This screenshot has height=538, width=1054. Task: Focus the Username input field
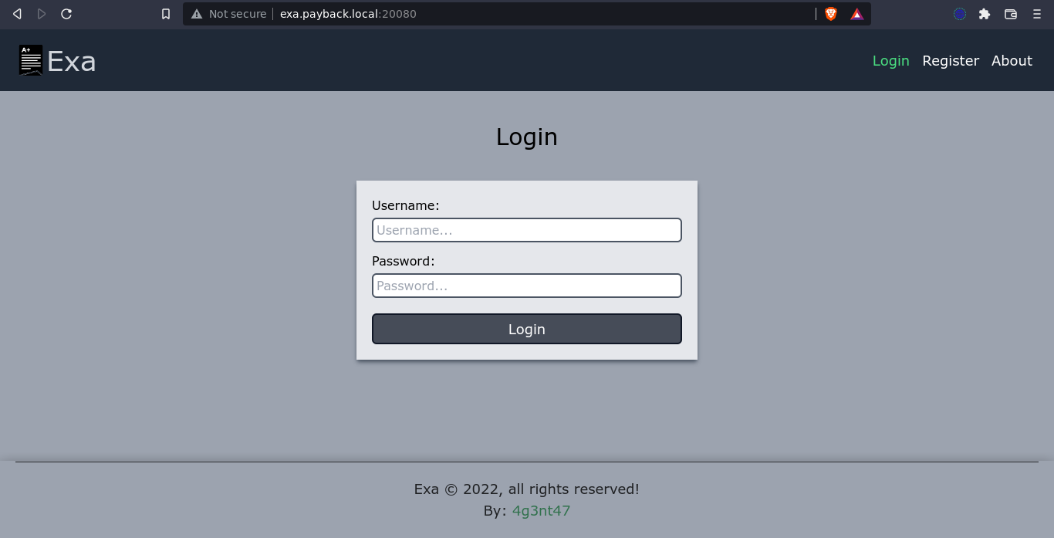point(527,230)
